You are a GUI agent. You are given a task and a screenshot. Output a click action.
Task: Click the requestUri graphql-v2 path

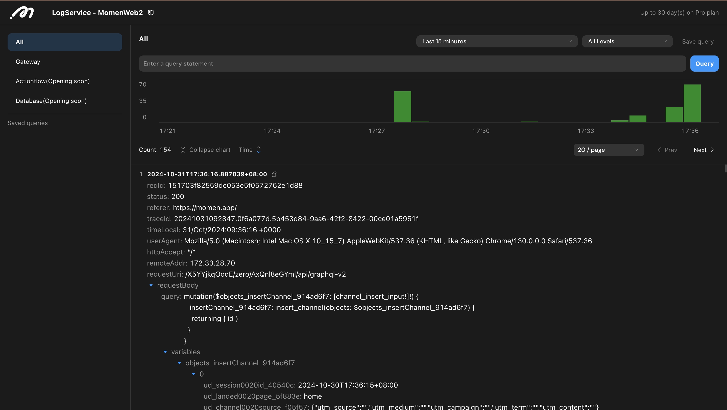click(x=265, y=274)
